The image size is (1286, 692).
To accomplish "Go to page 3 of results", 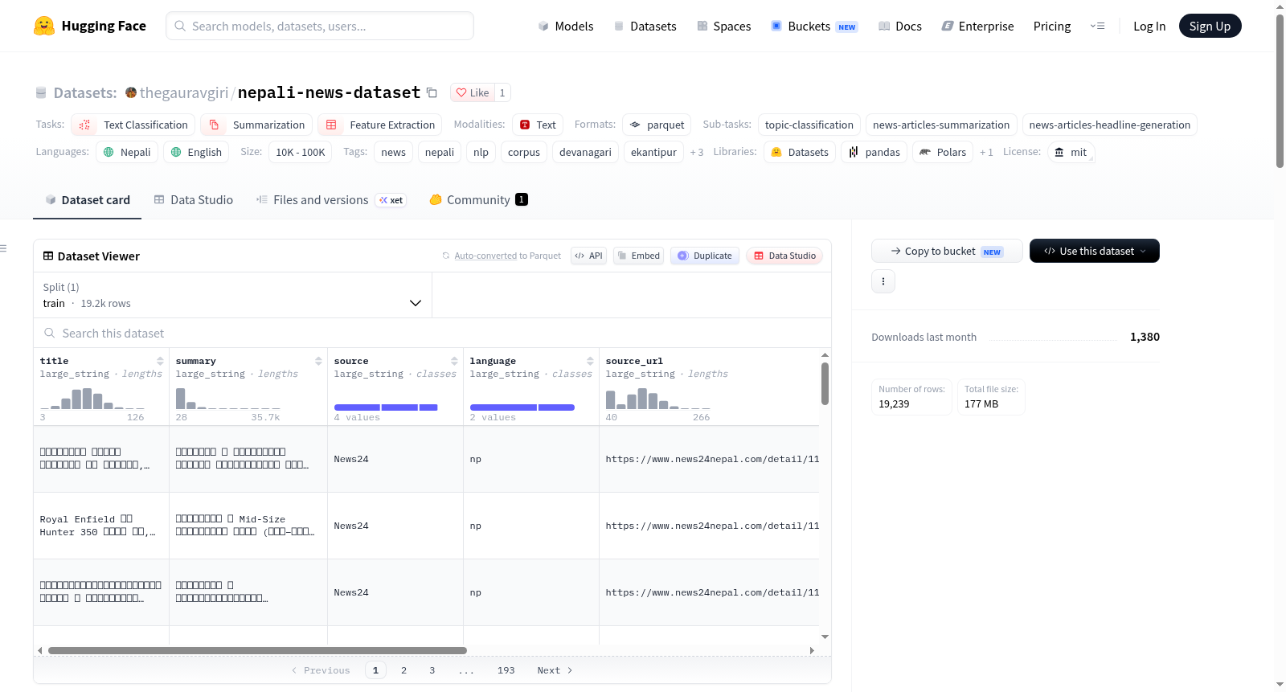I will [x=432, y=670].
